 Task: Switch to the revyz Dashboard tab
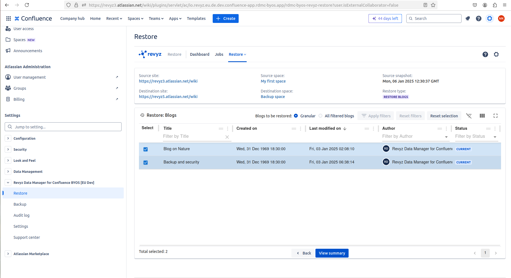pos(199,54)
